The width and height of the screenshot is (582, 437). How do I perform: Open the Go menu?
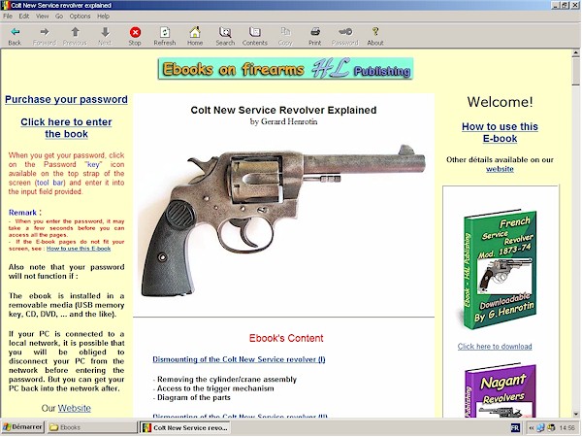59,17
